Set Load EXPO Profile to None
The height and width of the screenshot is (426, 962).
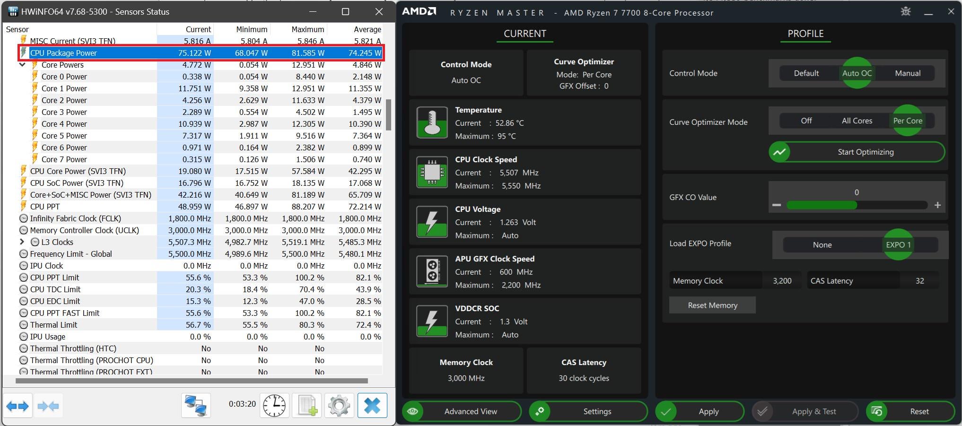pyautogui.click(x=822, y=245)
